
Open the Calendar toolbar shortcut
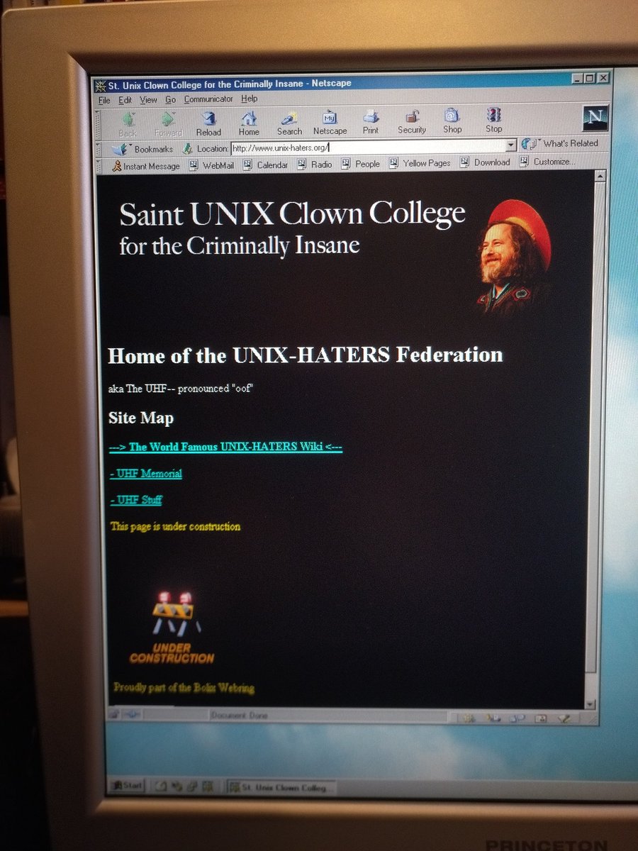[x=266, y=165]
